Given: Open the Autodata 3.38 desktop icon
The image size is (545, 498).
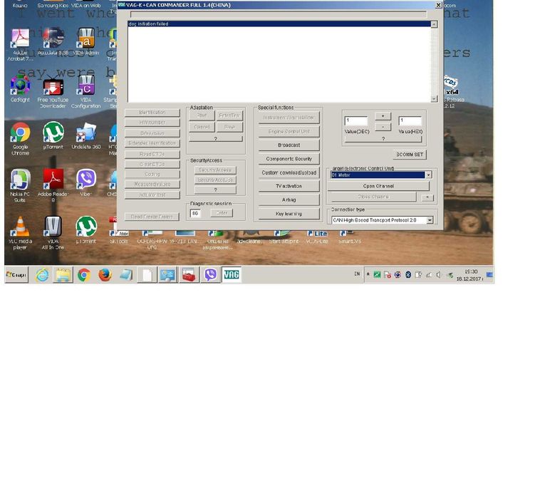Looking at the screenshot, I should (x=53, y=42).
